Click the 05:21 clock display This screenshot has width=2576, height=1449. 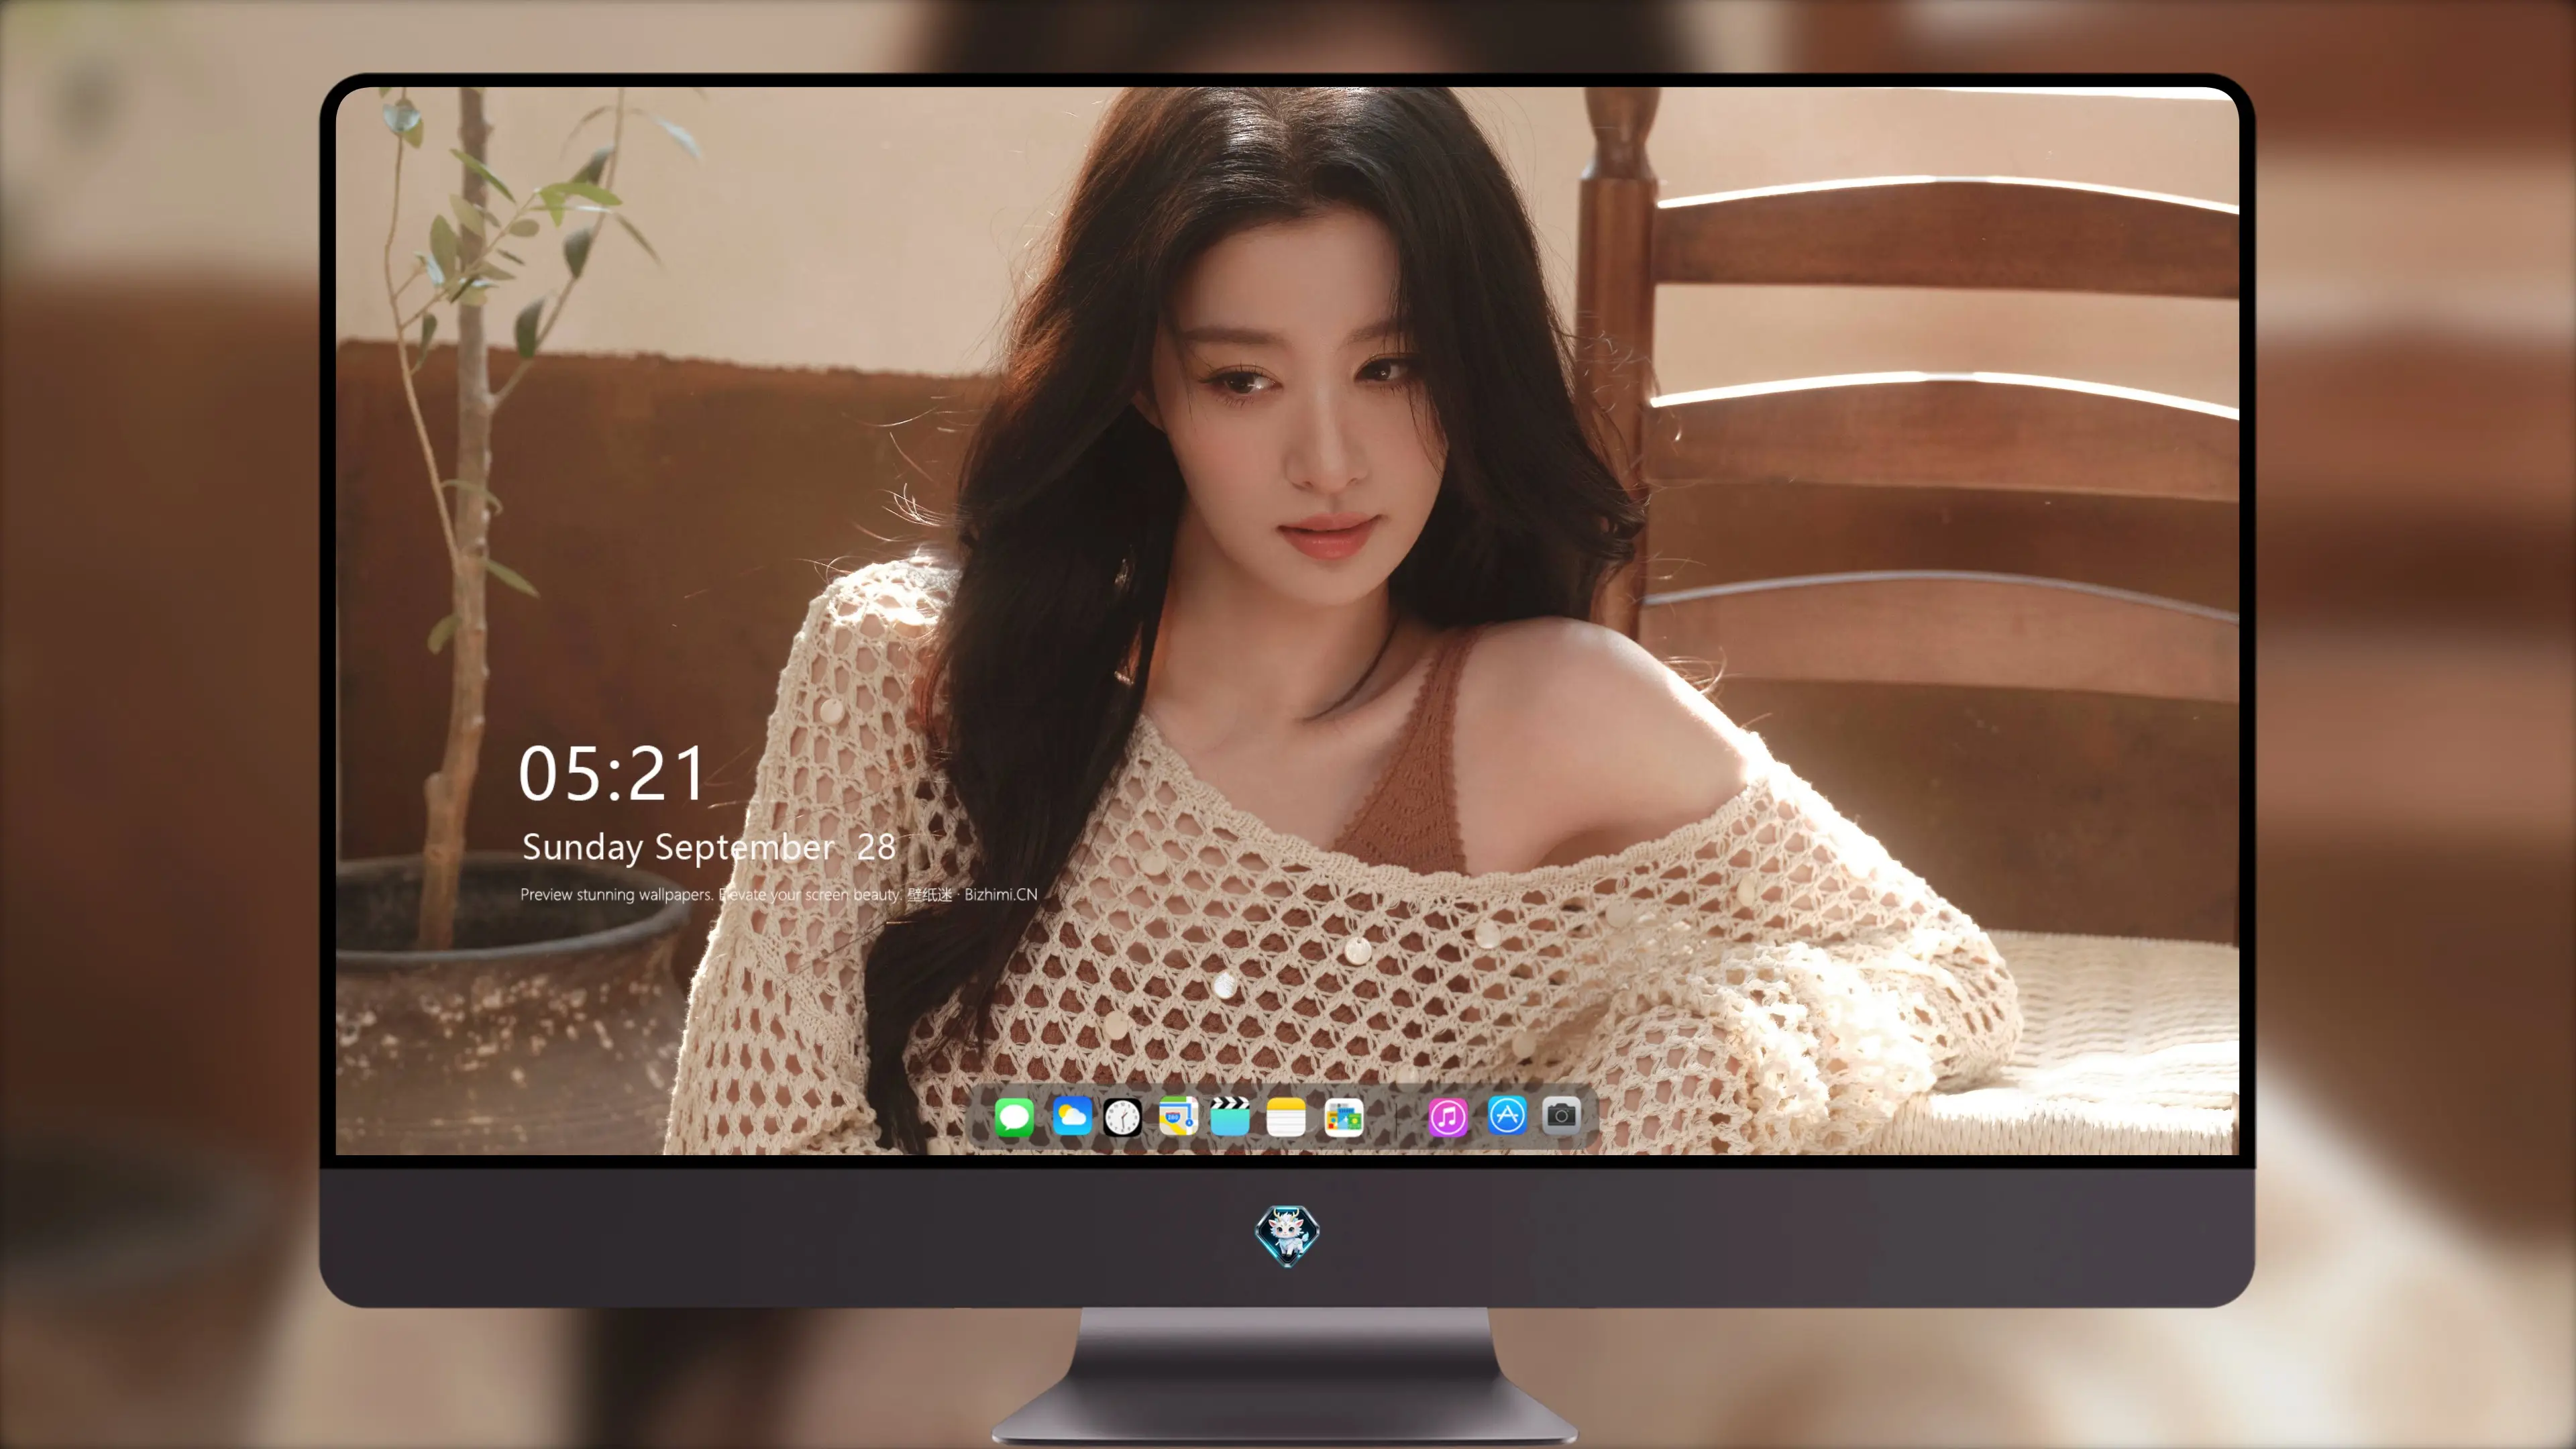click(611, 774)
